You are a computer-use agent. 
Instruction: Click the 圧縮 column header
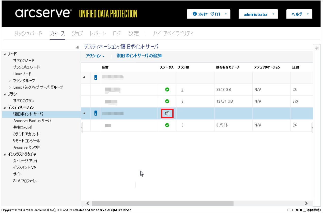tap(296, 67)
